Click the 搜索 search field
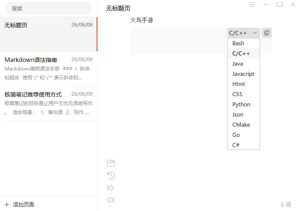Image resolution: width=300 pixels, height=211 pixels. (49, 9)
